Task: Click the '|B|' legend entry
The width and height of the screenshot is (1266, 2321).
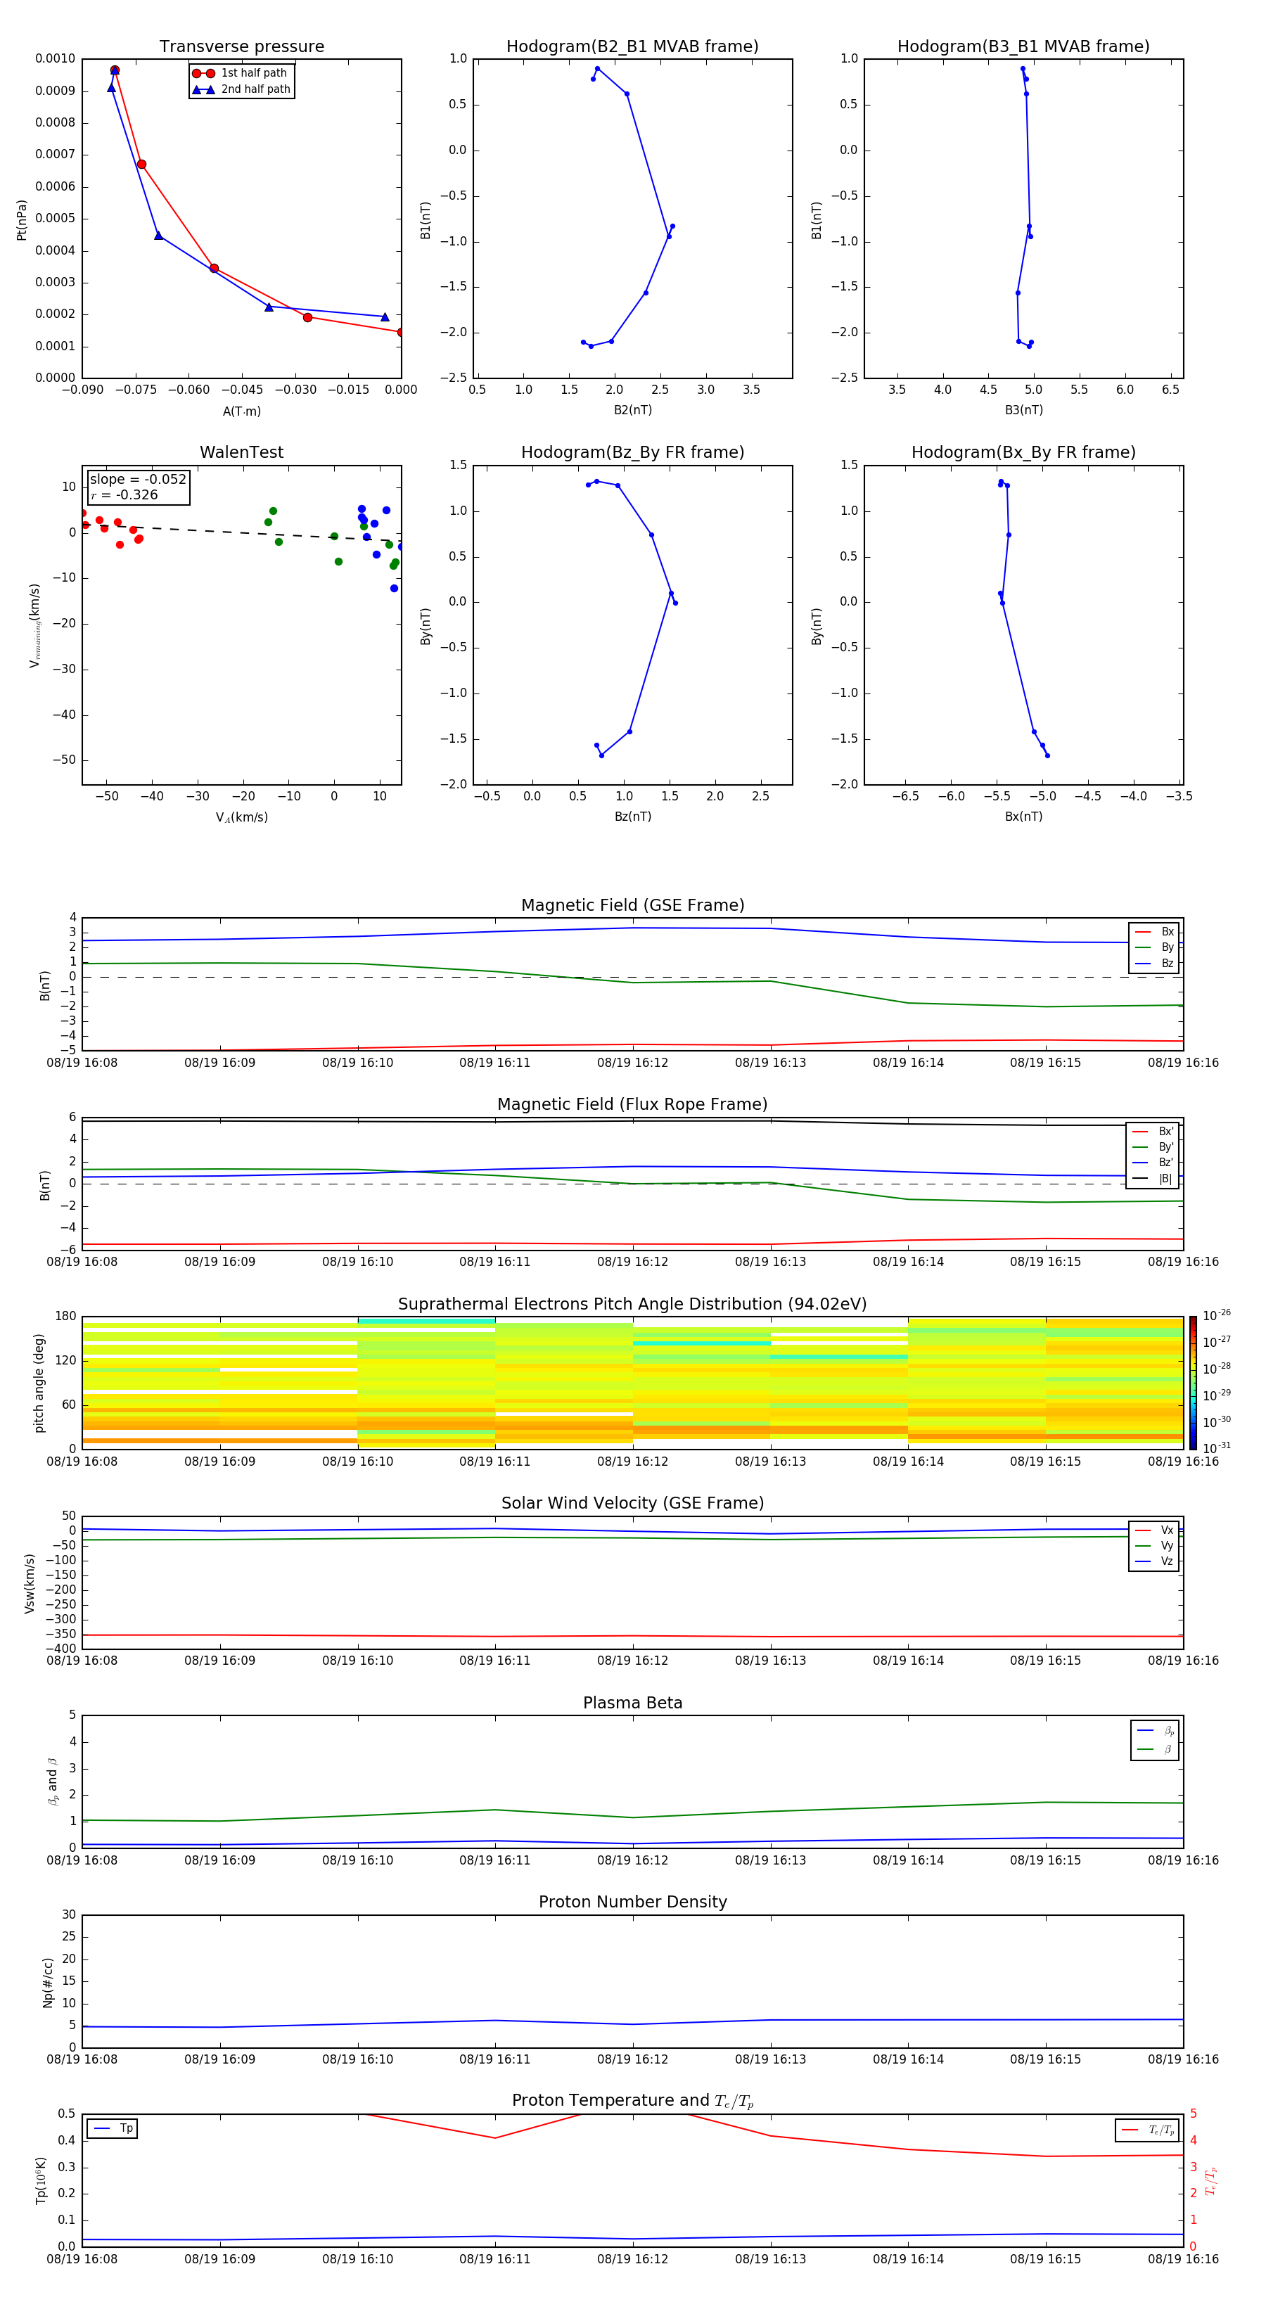Action: (x=1153, y=1179)
